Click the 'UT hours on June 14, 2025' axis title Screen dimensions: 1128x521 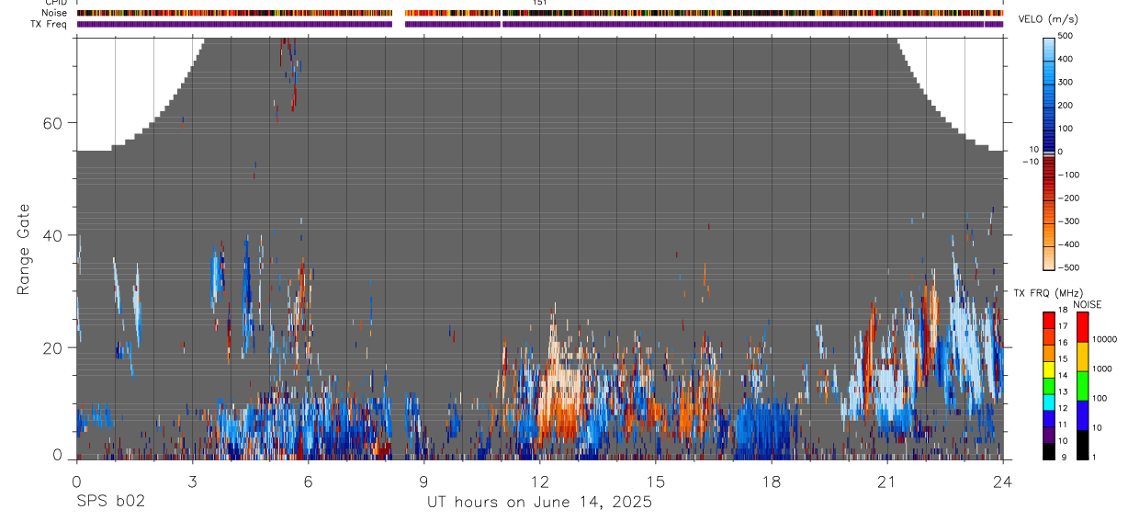coord(539,502)
